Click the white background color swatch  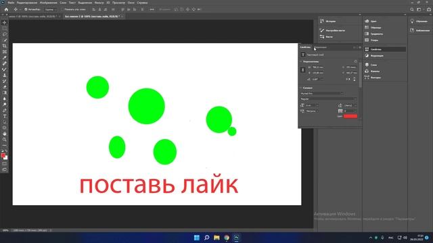pos(6,158)
